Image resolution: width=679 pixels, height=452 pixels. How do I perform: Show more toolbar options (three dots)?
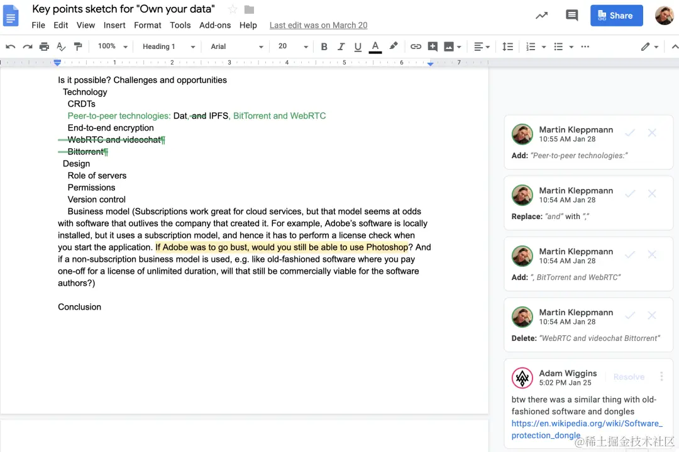click(585, 46)
